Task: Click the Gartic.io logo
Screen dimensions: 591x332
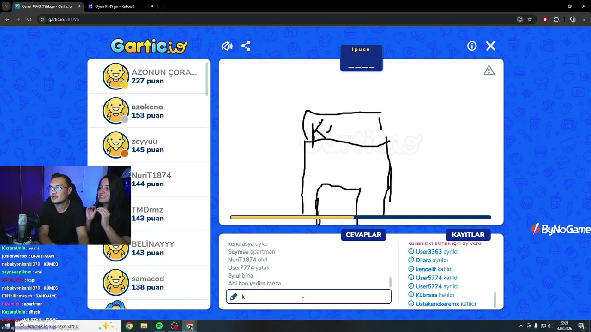Action: pyautogui.click(x=149, y=46)
